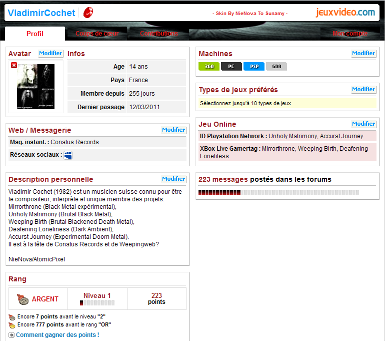Click the silver medal icon beside ARGENT
Viewport: 385px width, 347px height.
click(x=22, y=299)
